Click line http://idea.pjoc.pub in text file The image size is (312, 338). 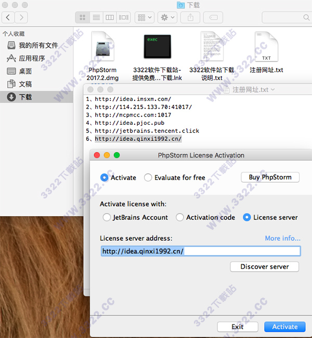tap(129, 123)
